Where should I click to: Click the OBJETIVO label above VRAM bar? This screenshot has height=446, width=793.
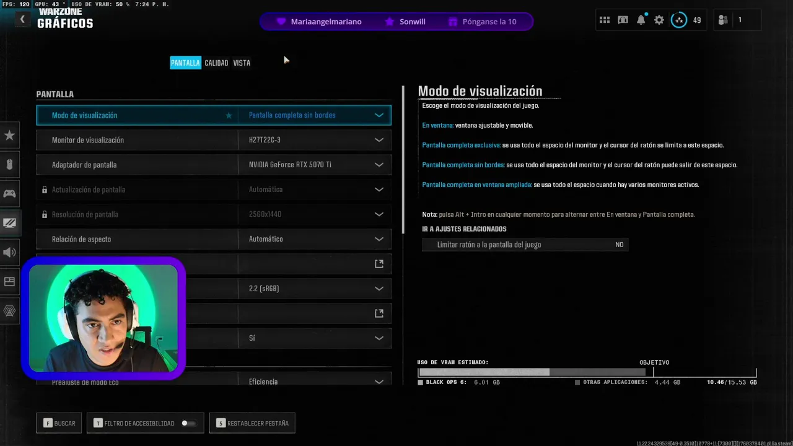pyautogui.click(x=654, y=362)
